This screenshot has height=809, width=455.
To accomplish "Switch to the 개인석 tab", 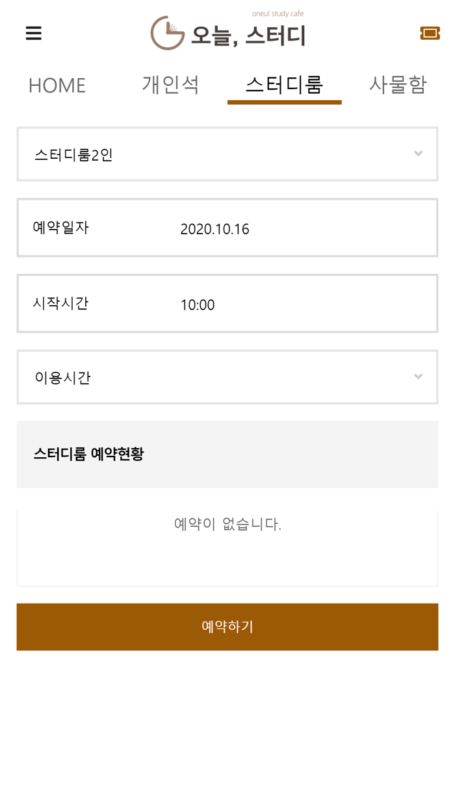I will [170, 84].
